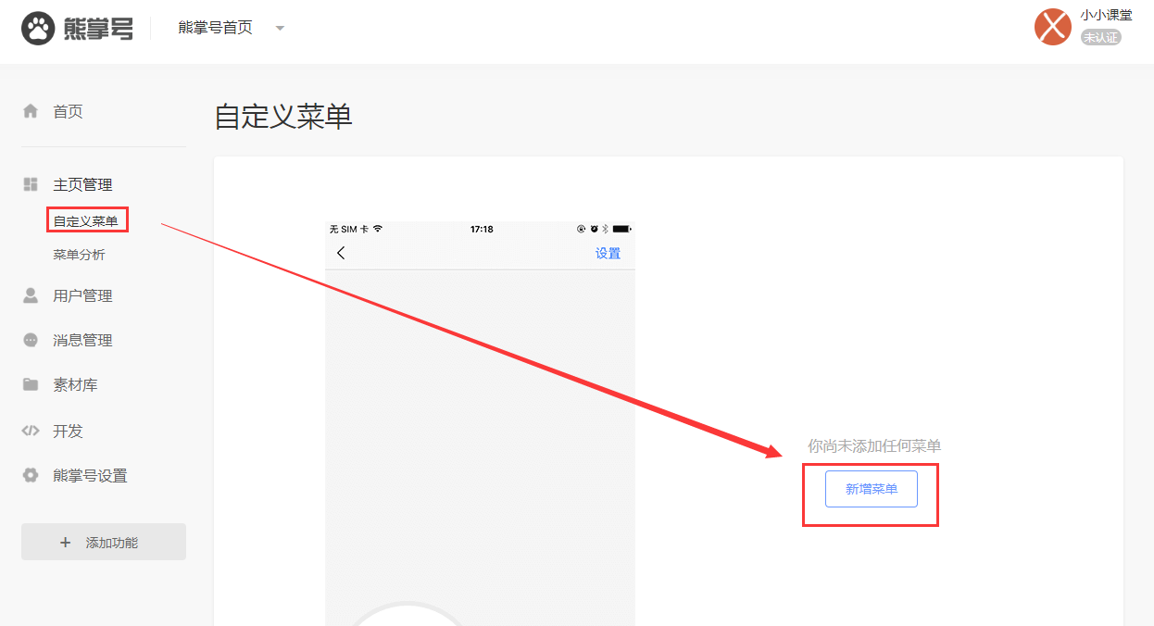Click the 小小课堂 account name
The height and width of the screenshot is (626, 1154).
pyautogui.click(x=1106, y=16)
